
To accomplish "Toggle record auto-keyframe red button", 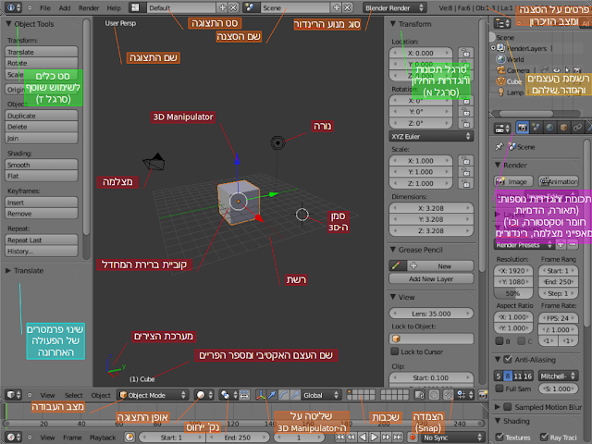I will [413, 438].
